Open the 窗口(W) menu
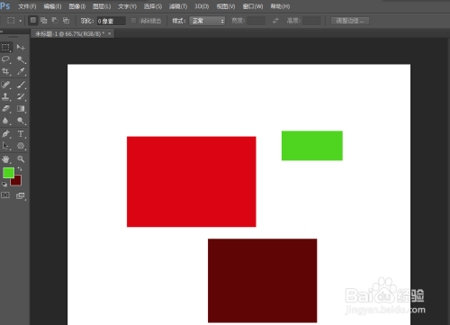The width and height of the screenshot is (450, 325). pyautogui.click(x=253, y=6)
